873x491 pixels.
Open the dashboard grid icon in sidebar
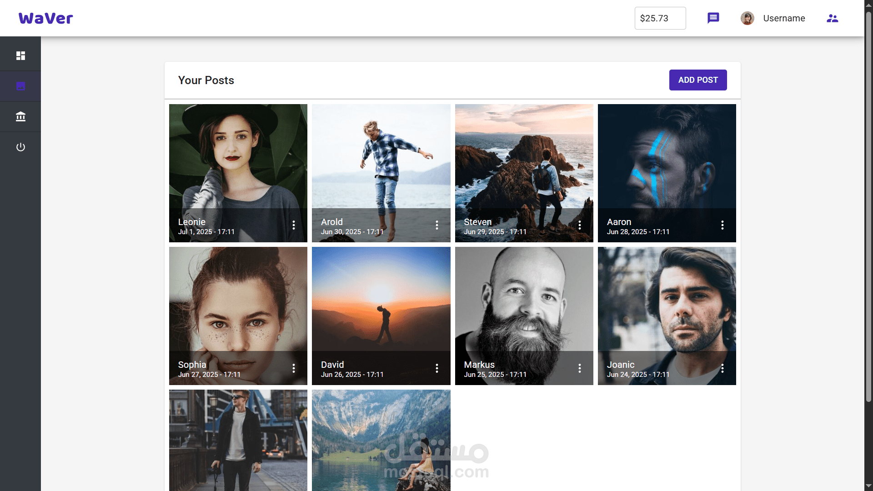point(20,55)
